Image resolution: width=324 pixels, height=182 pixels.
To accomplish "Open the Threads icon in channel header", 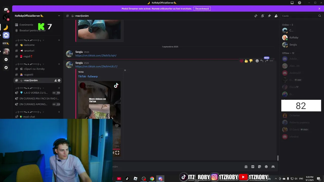I will 256,16.
